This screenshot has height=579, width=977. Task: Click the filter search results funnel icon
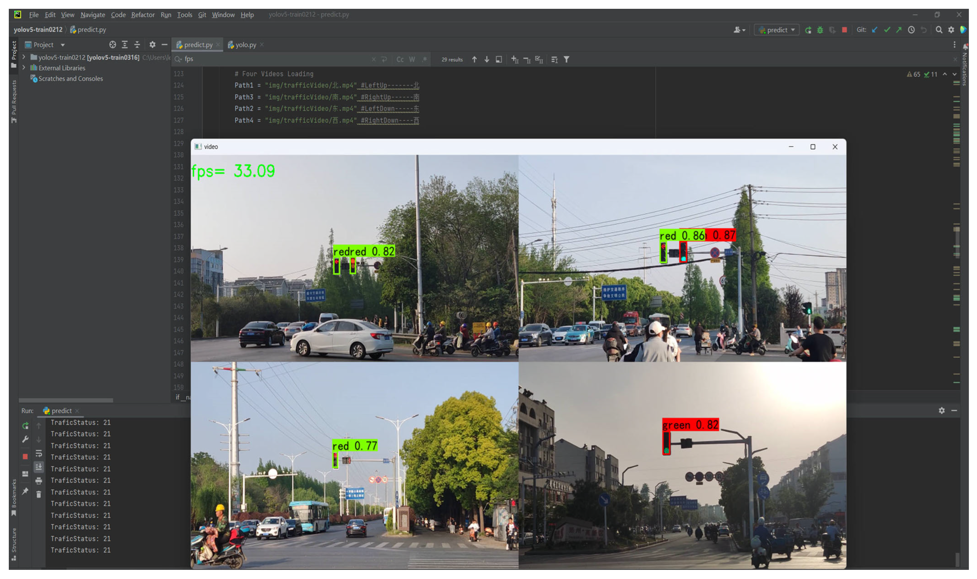coord(567,59)
